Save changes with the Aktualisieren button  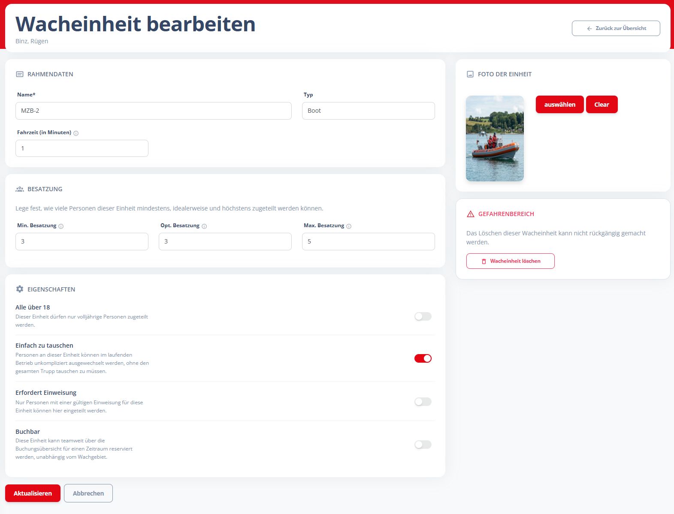point(33,493)
